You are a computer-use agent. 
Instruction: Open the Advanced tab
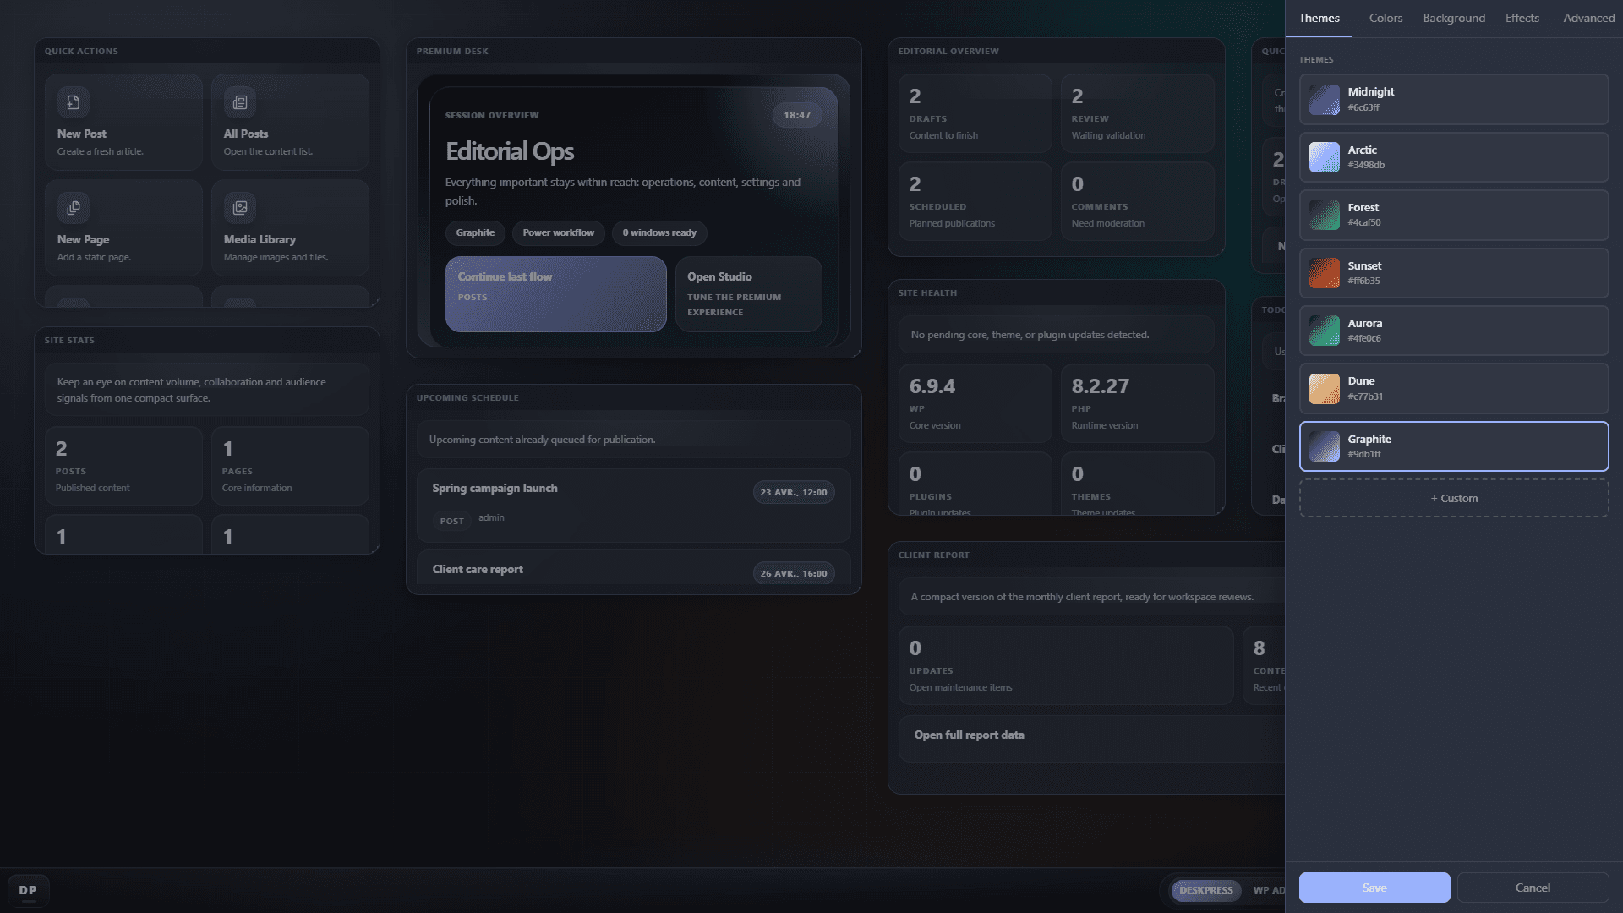pyautogui.click(x=1588, y=18)
